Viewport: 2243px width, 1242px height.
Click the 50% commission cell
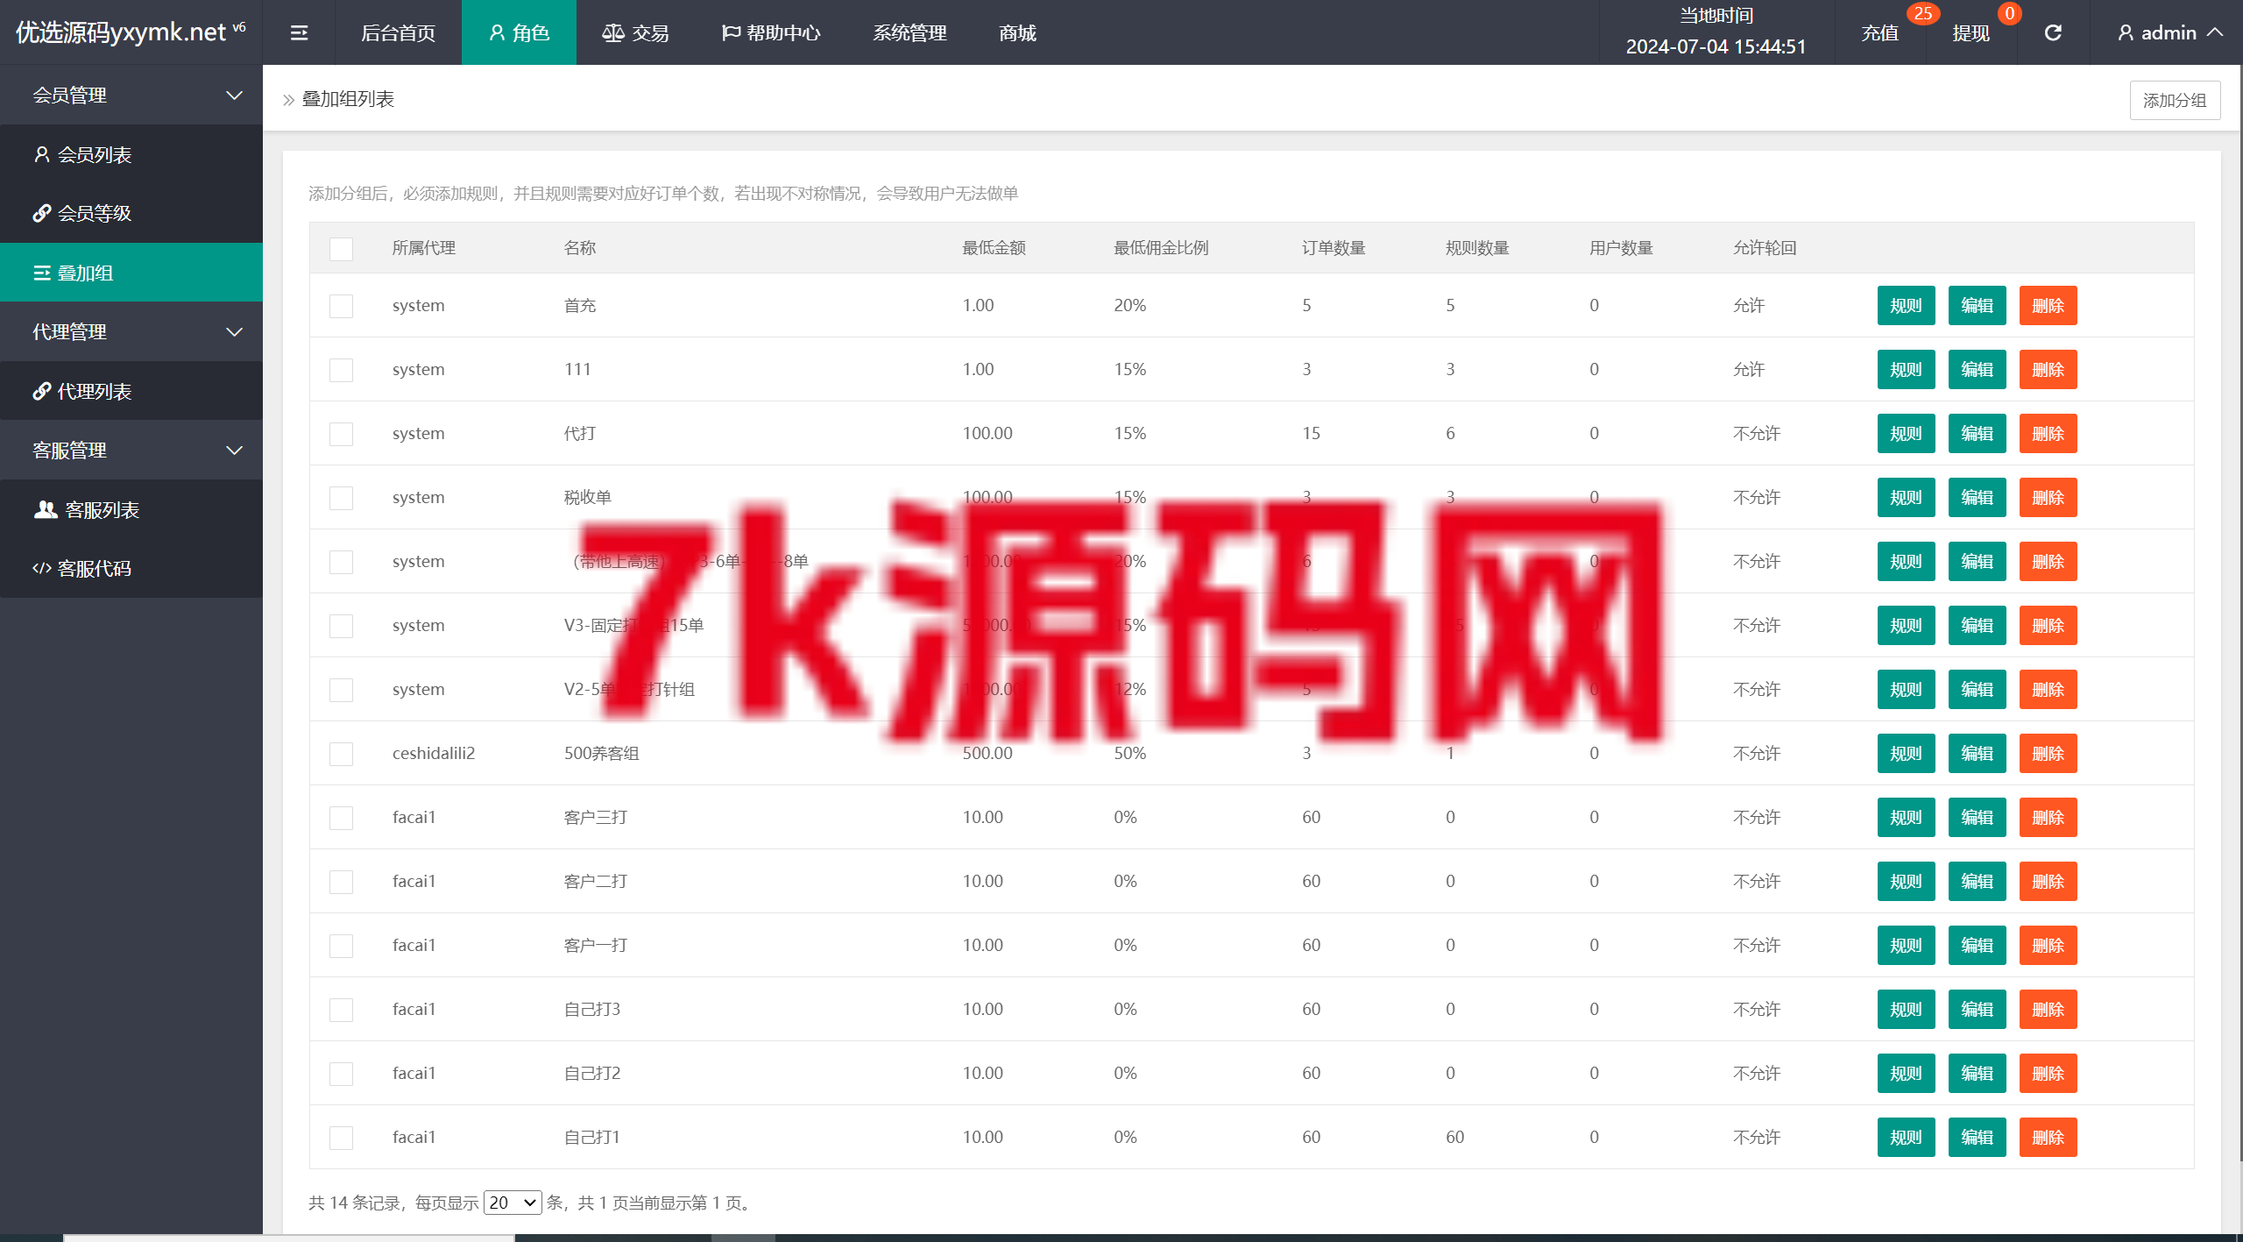(1129, 753)
